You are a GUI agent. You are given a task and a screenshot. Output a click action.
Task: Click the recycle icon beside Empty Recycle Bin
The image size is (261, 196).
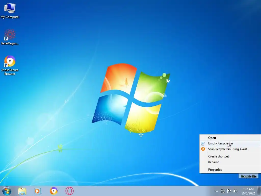click(203, 143)
